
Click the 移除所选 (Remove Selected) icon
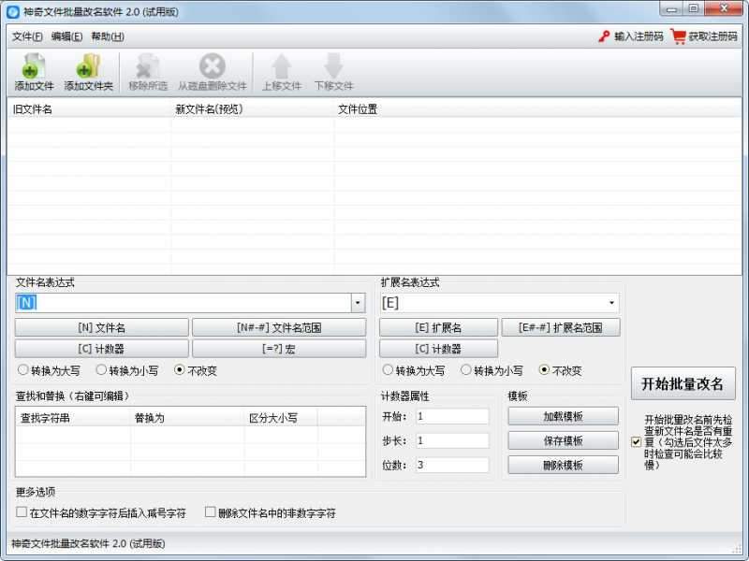[x=146, y=66]
